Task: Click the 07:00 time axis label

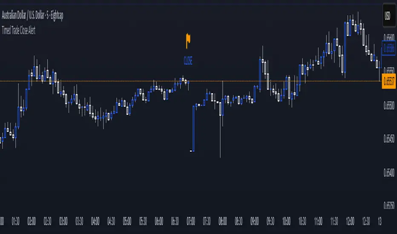Action: pyautogui.click(x=191, y=221)
